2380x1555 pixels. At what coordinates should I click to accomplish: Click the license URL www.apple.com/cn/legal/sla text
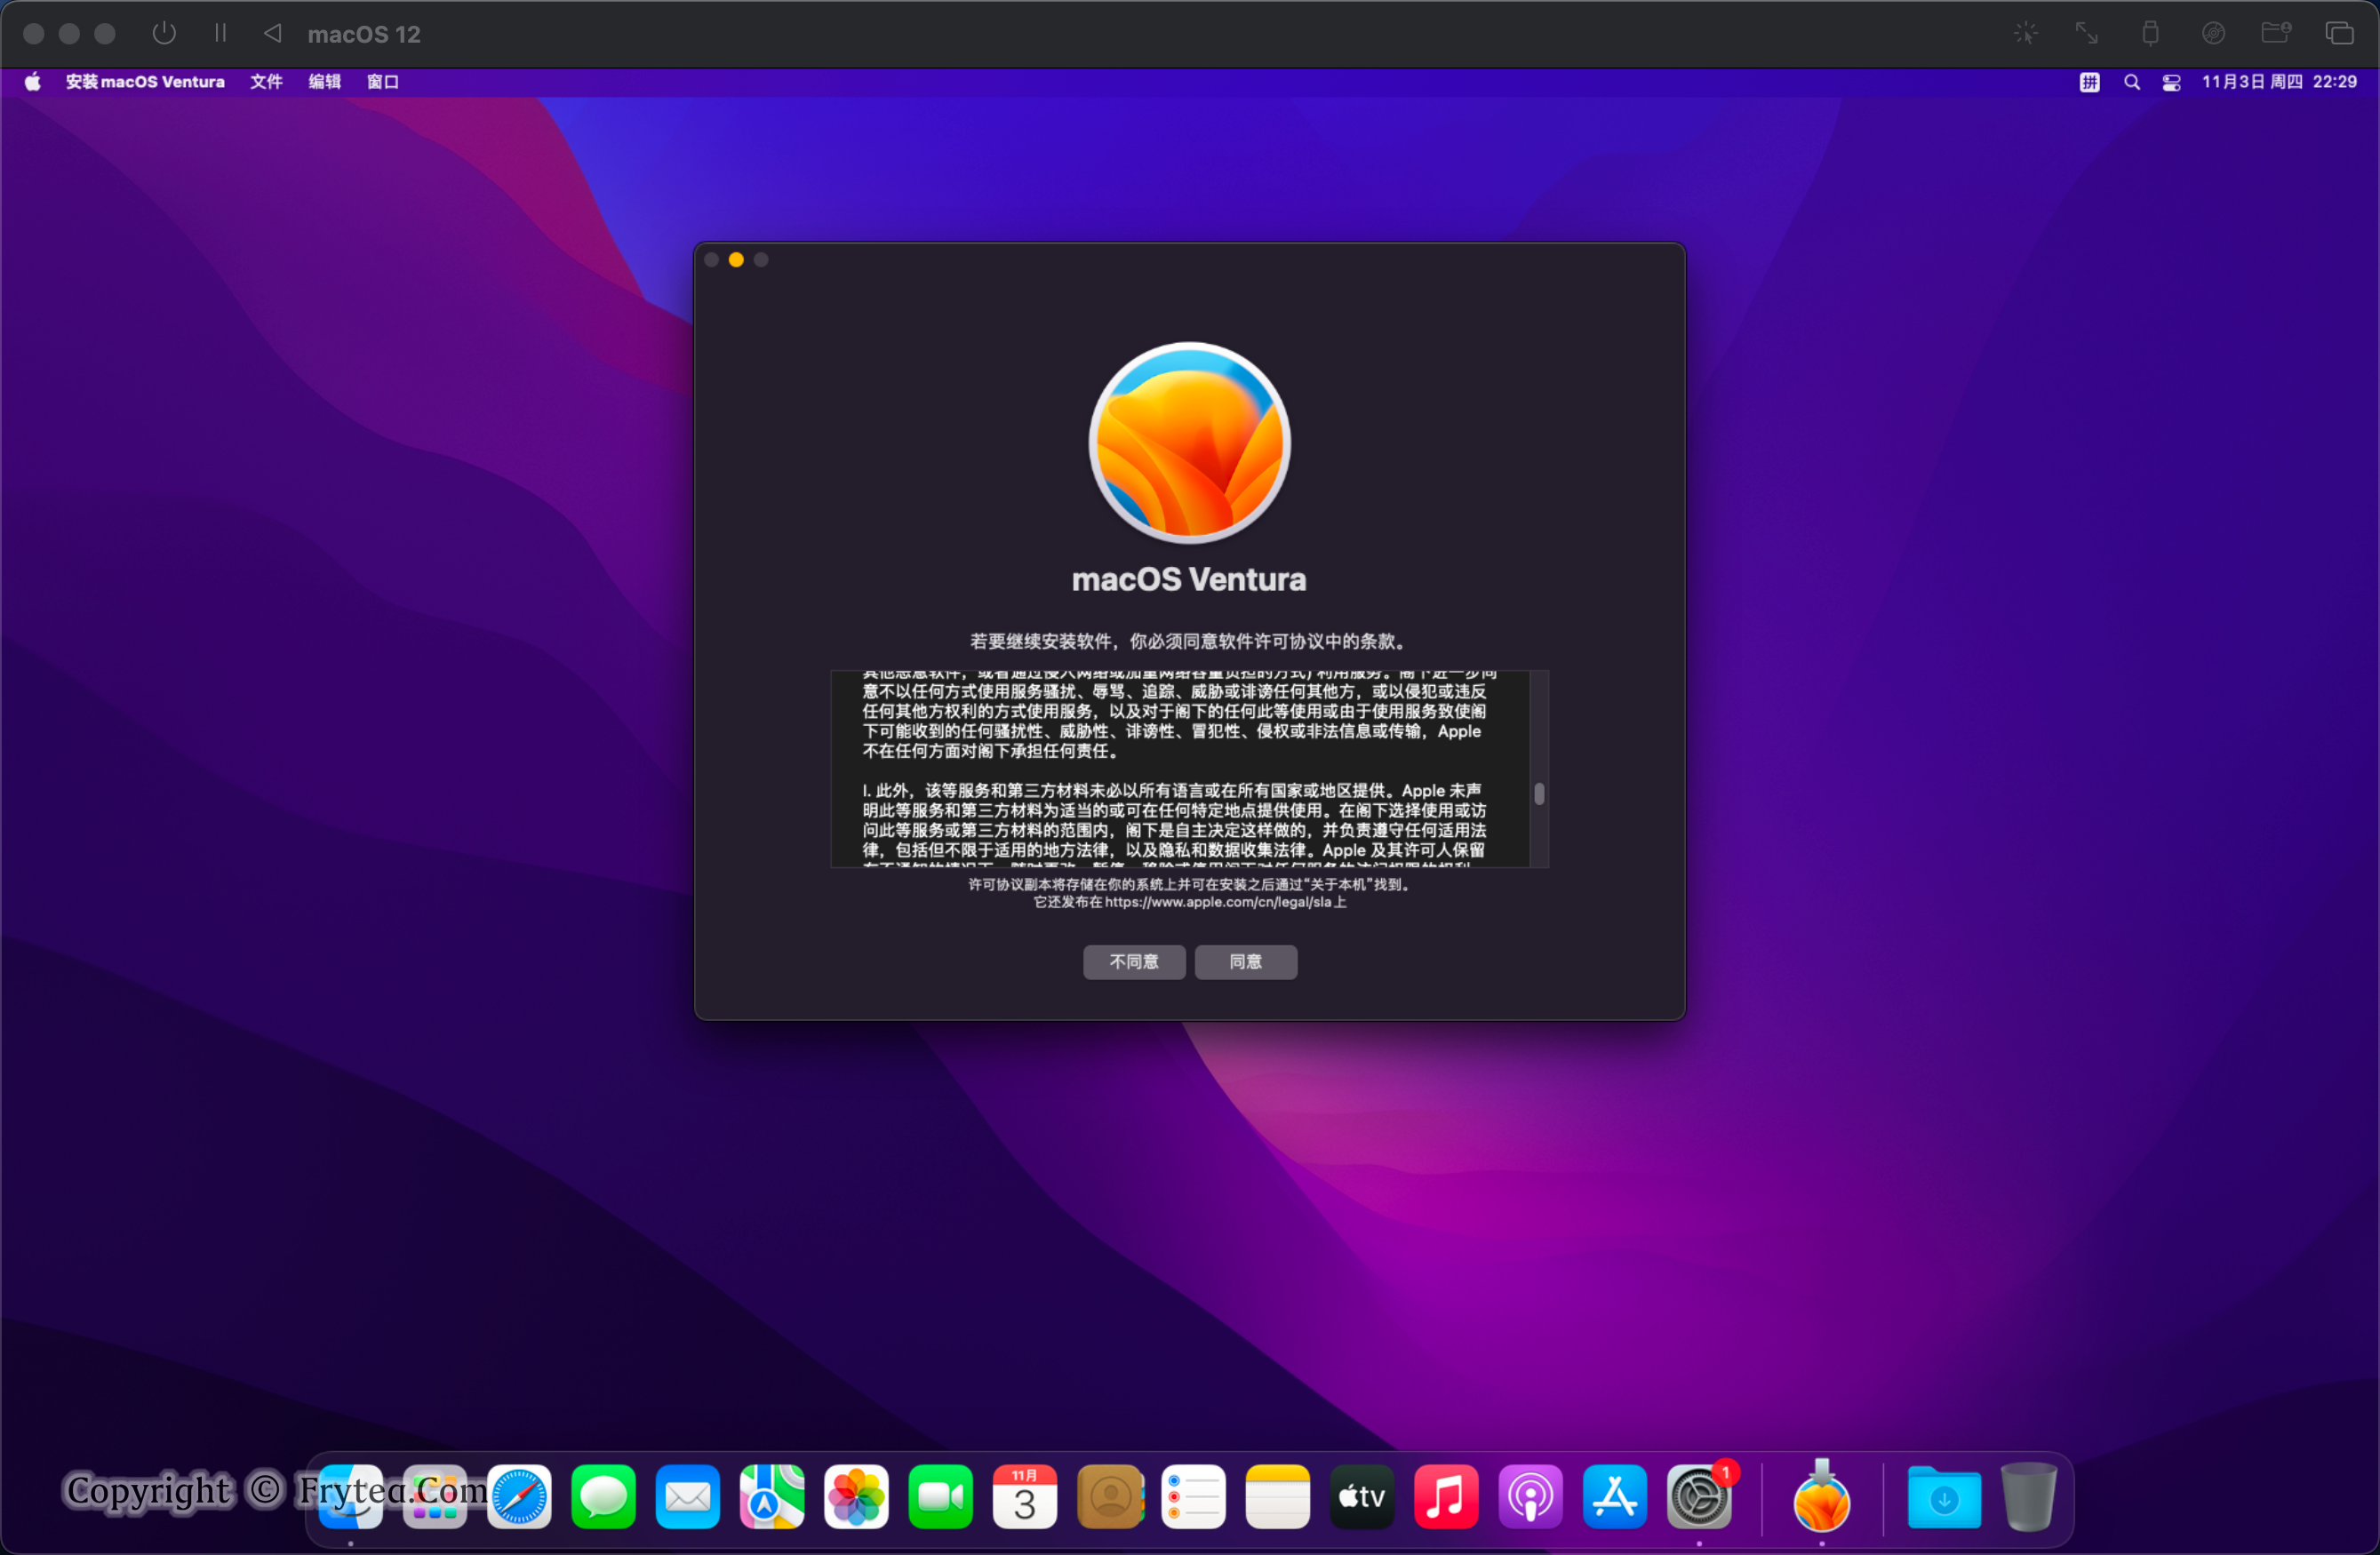pos(1218,903)
